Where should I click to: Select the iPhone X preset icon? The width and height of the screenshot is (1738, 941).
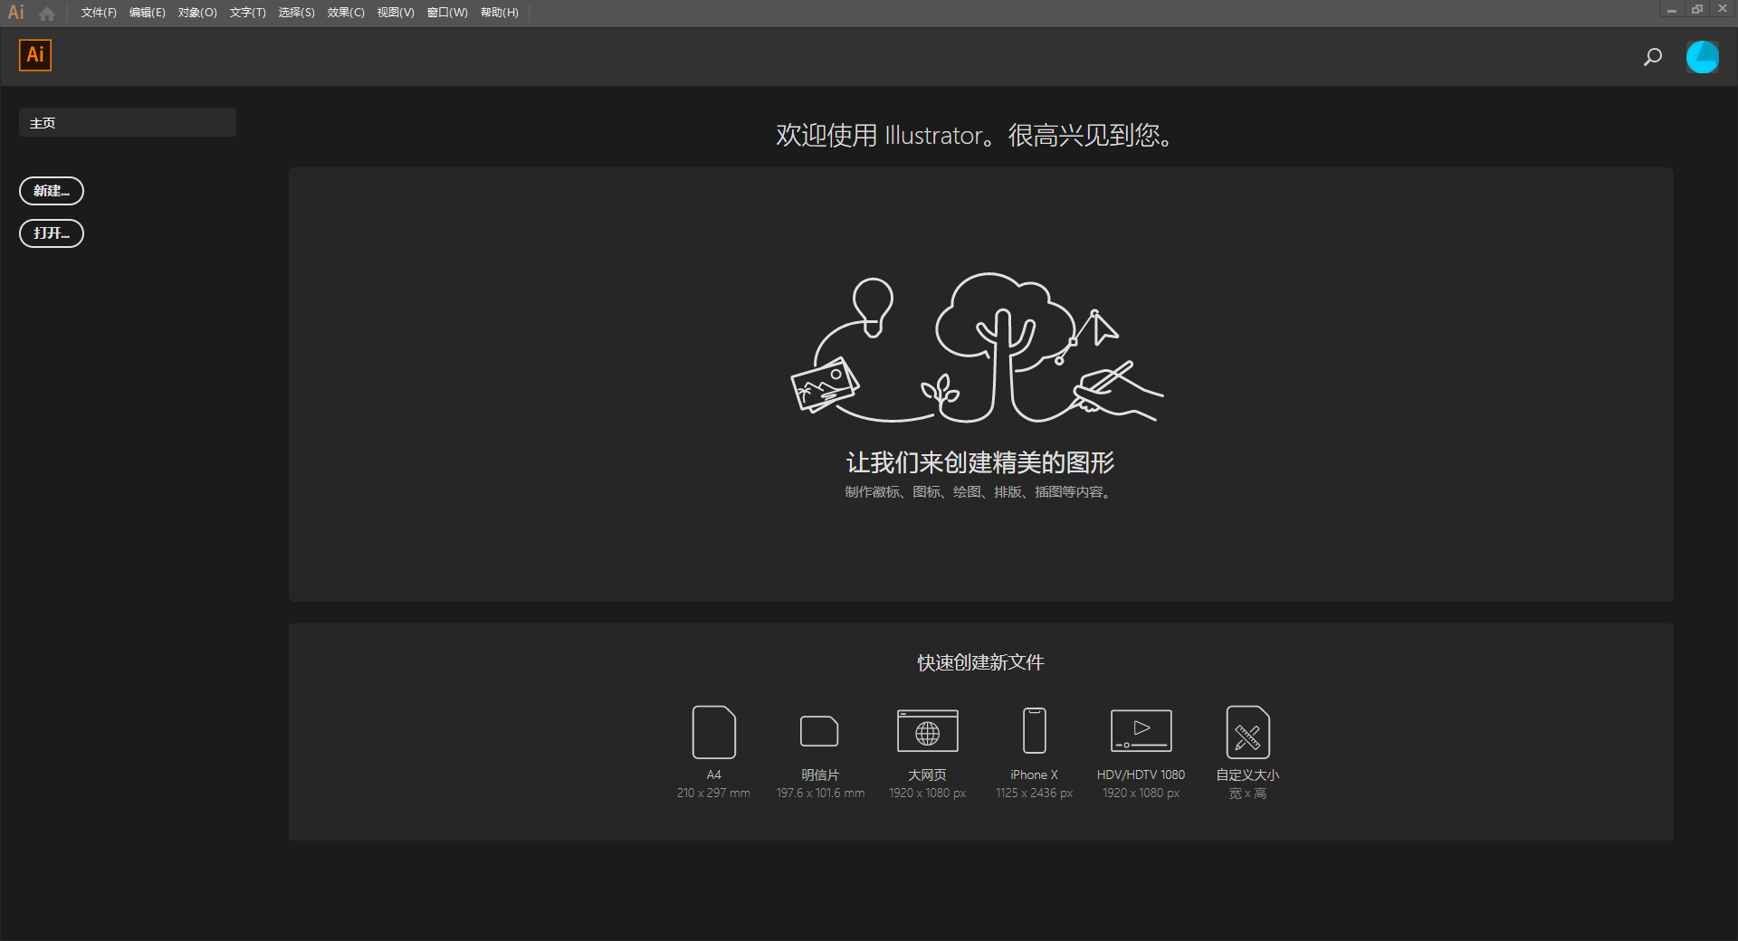click(1035, 731)
